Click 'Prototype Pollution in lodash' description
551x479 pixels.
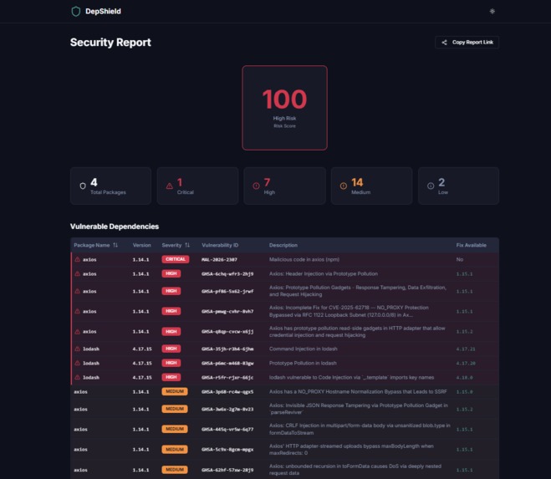303,363
